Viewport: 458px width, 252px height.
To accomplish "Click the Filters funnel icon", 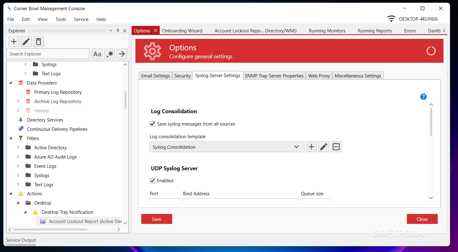I will click(21, 138).
